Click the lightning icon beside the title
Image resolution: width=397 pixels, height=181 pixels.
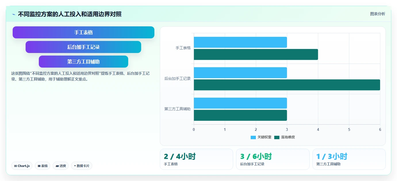[x=14, y=14]
